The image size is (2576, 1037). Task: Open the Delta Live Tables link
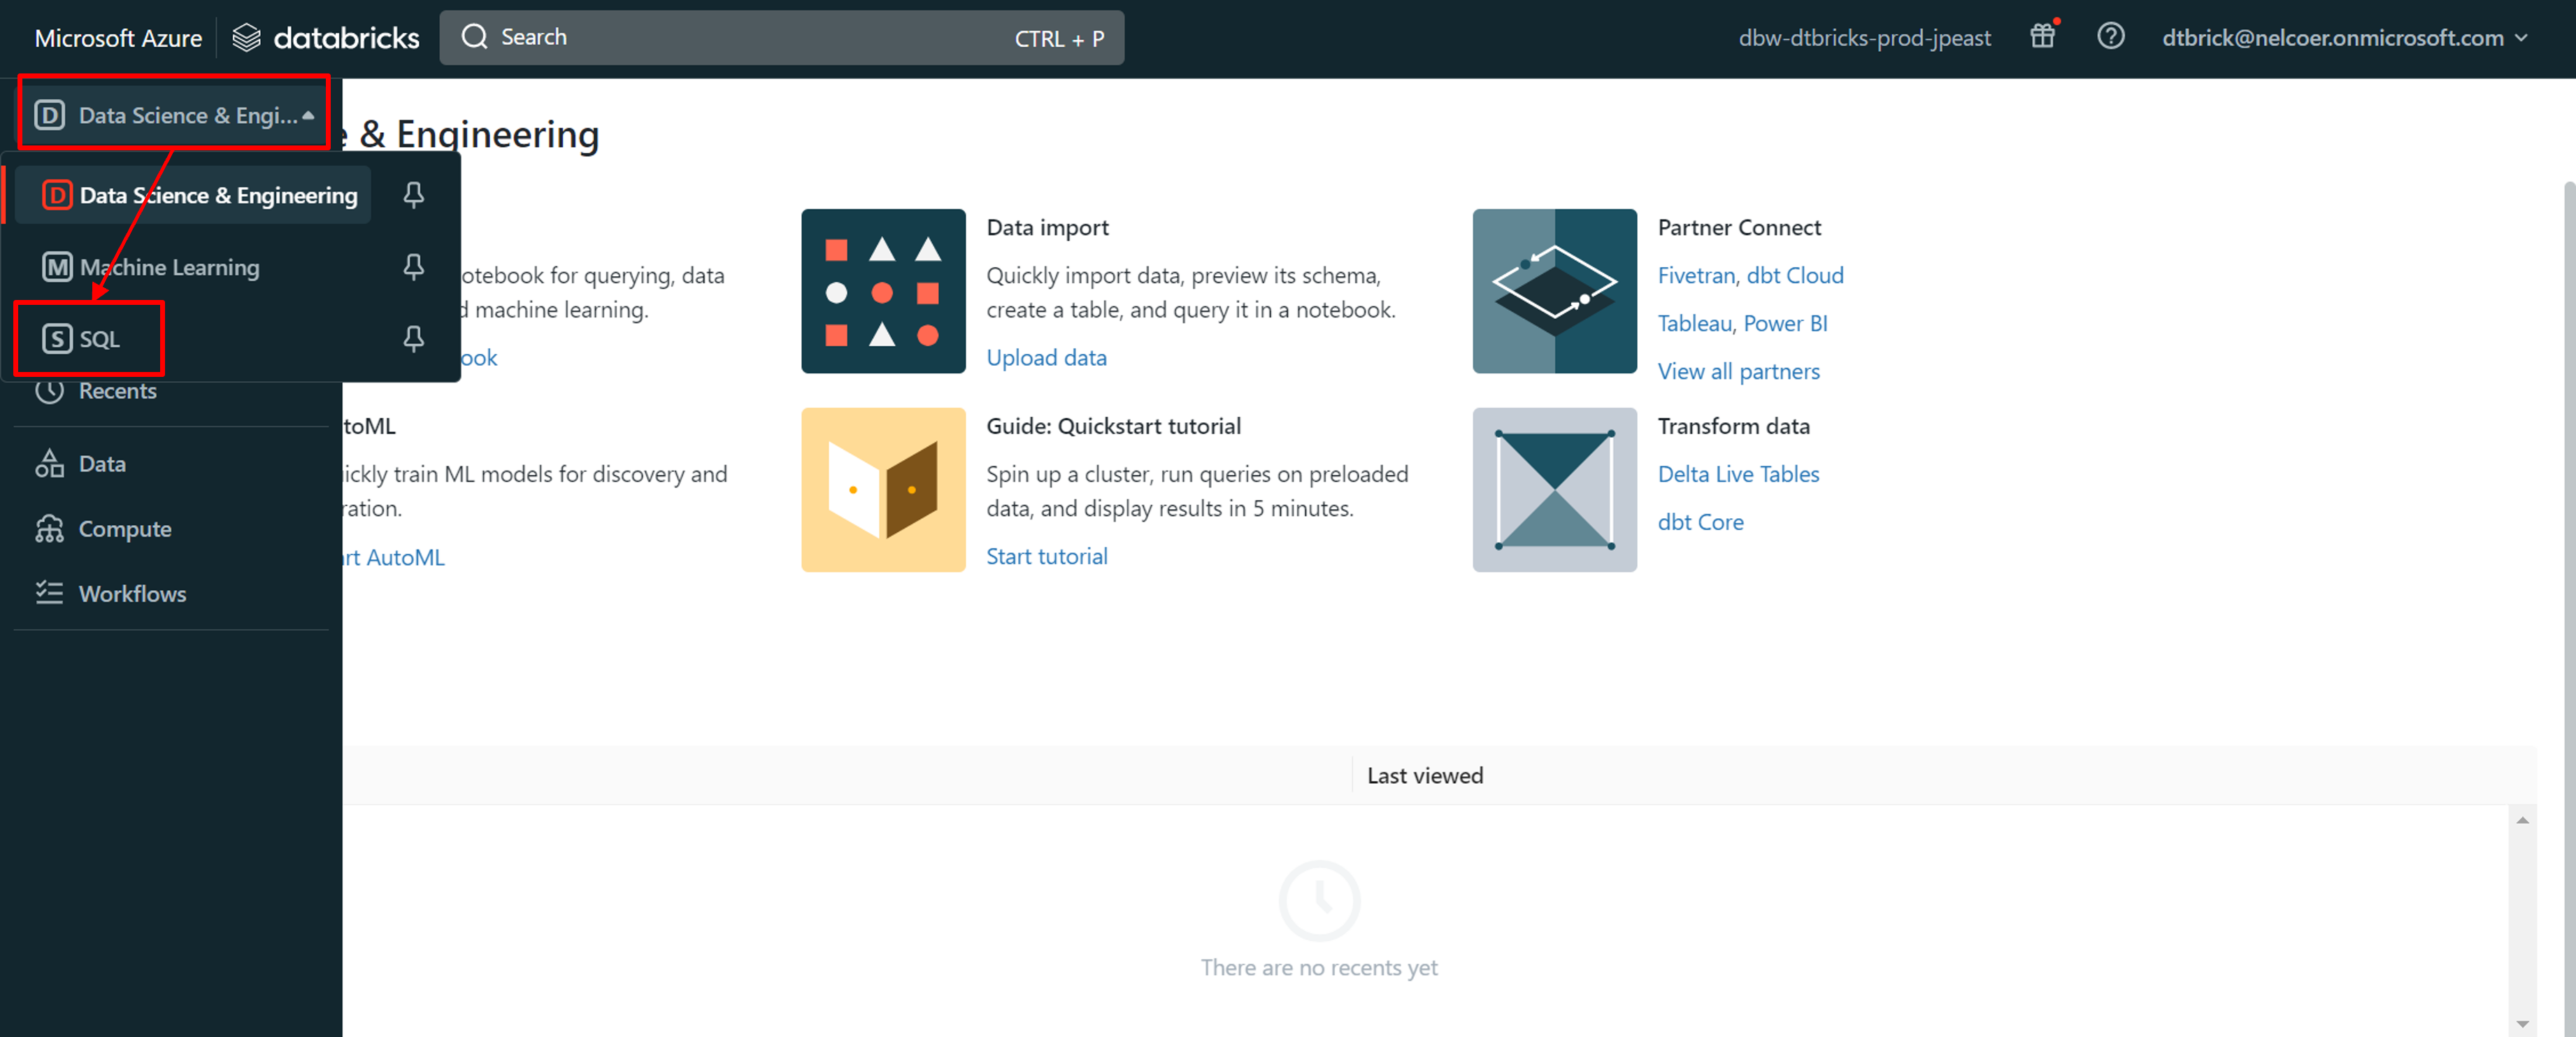1738,474
